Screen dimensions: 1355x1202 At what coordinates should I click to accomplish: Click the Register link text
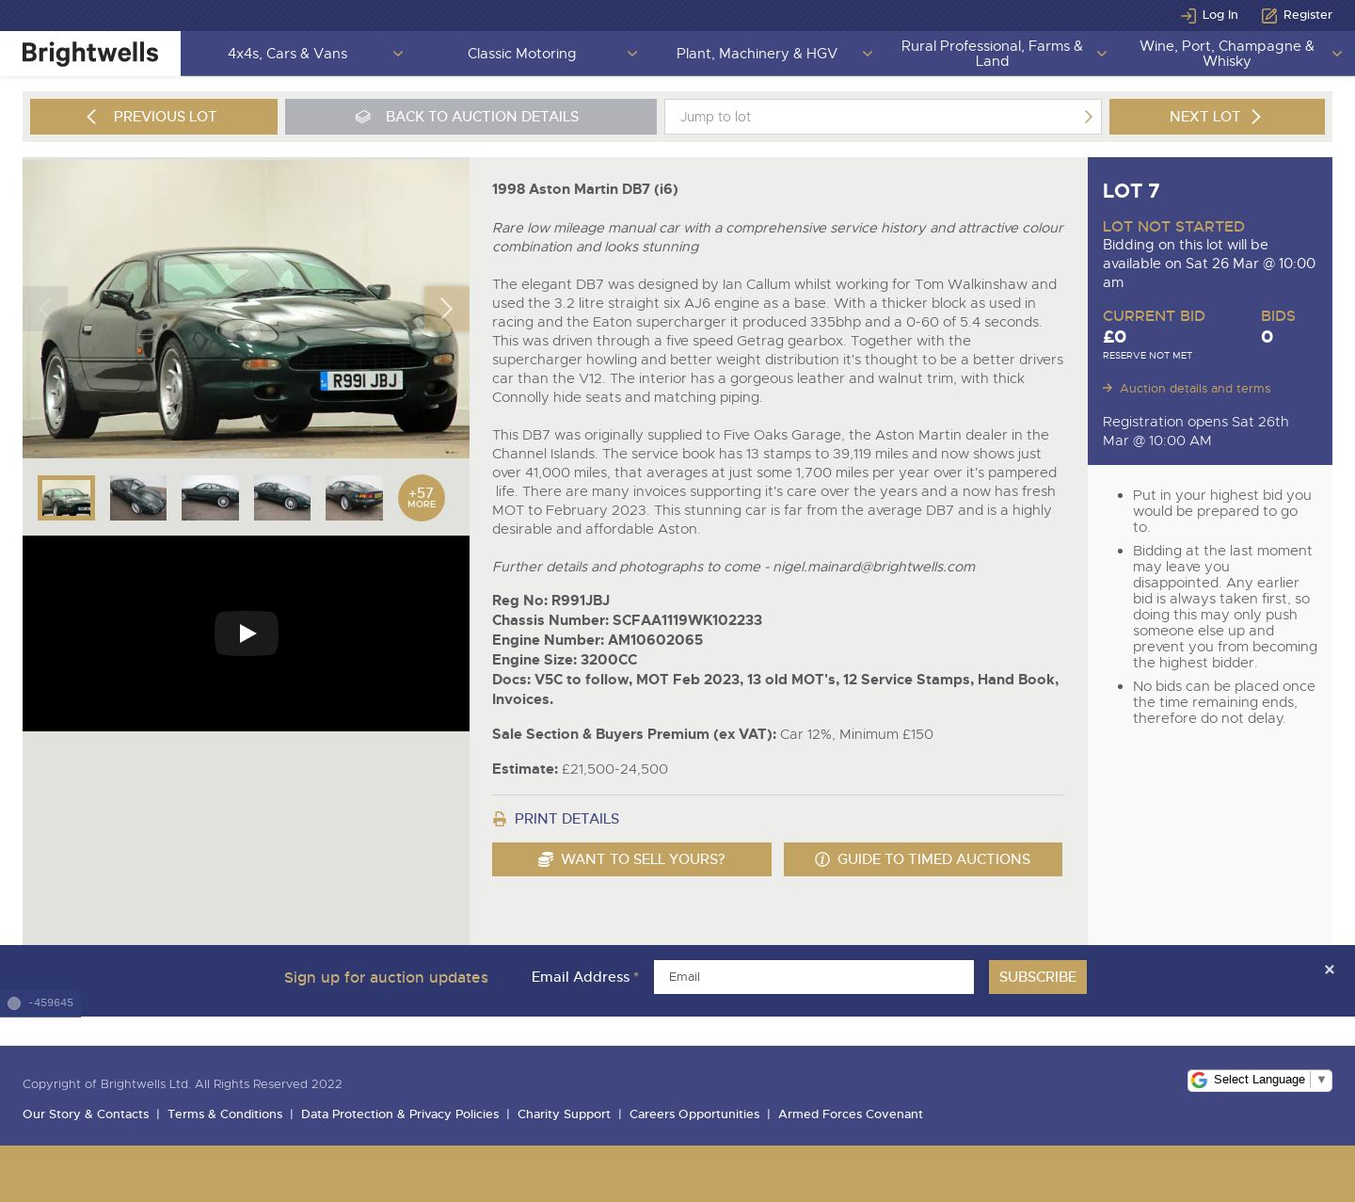1308,15
